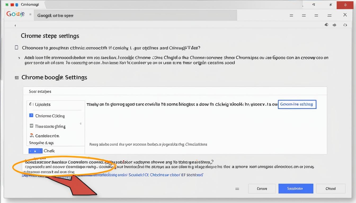Click the equals icon left of 'Corore' button

point(237,189)
